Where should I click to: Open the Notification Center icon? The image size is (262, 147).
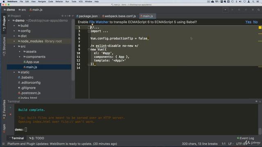[x=257, y=2]
